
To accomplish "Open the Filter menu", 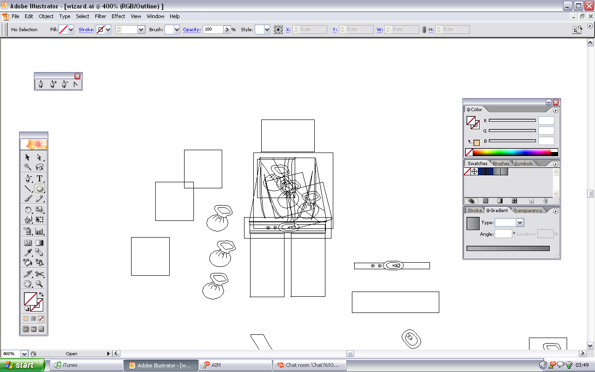I will point(100,16).
